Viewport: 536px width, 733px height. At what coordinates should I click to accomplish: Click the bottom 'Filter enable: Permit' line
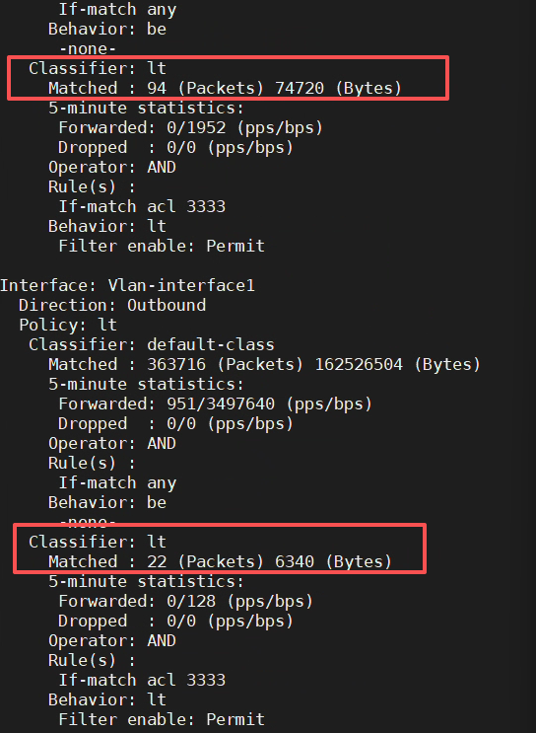[x=162, y=719]
